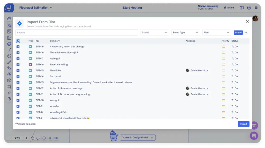
Task: Click the image insert tool
Action: (x=9, y=38)
